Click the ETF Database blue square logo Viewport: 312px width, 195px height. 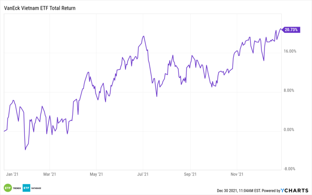[x=26, y=187]
